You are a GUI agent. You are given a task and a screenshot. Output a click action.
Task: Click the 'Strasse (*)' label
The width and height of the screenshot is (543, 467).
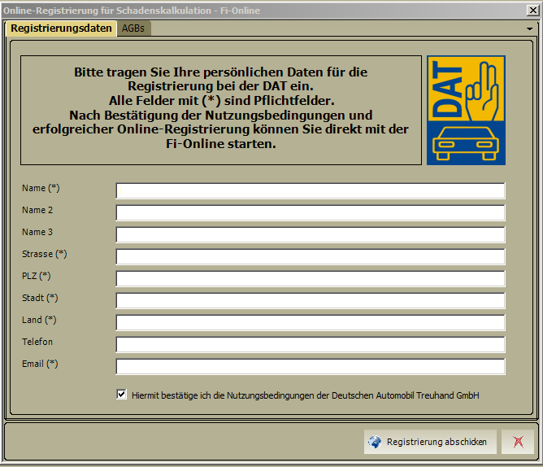45,254
